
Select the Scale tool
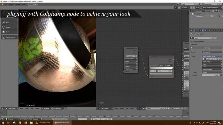(x=9, y=32)
